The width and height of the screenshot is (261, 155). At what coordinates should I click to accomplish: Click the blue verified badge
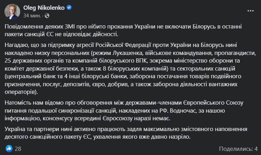click(x=69, y=8)
